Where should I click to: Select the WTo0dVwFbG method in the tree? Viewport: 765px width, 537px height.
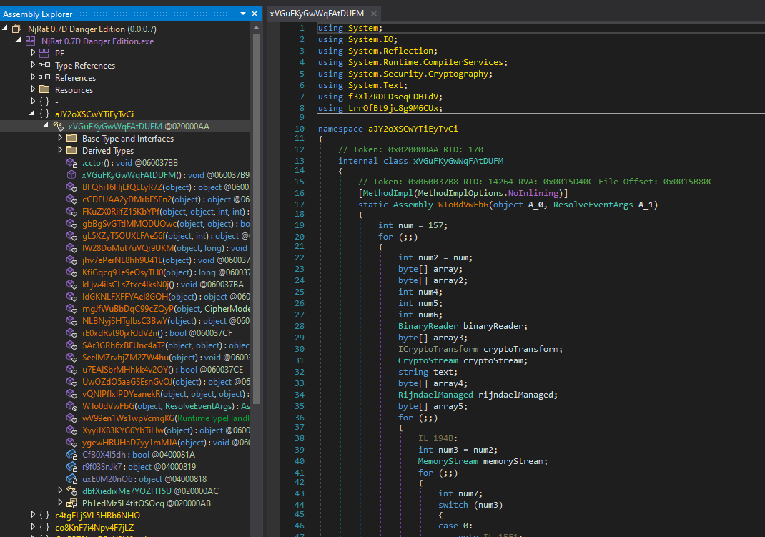pyautogui.click(x=107, y=406)
